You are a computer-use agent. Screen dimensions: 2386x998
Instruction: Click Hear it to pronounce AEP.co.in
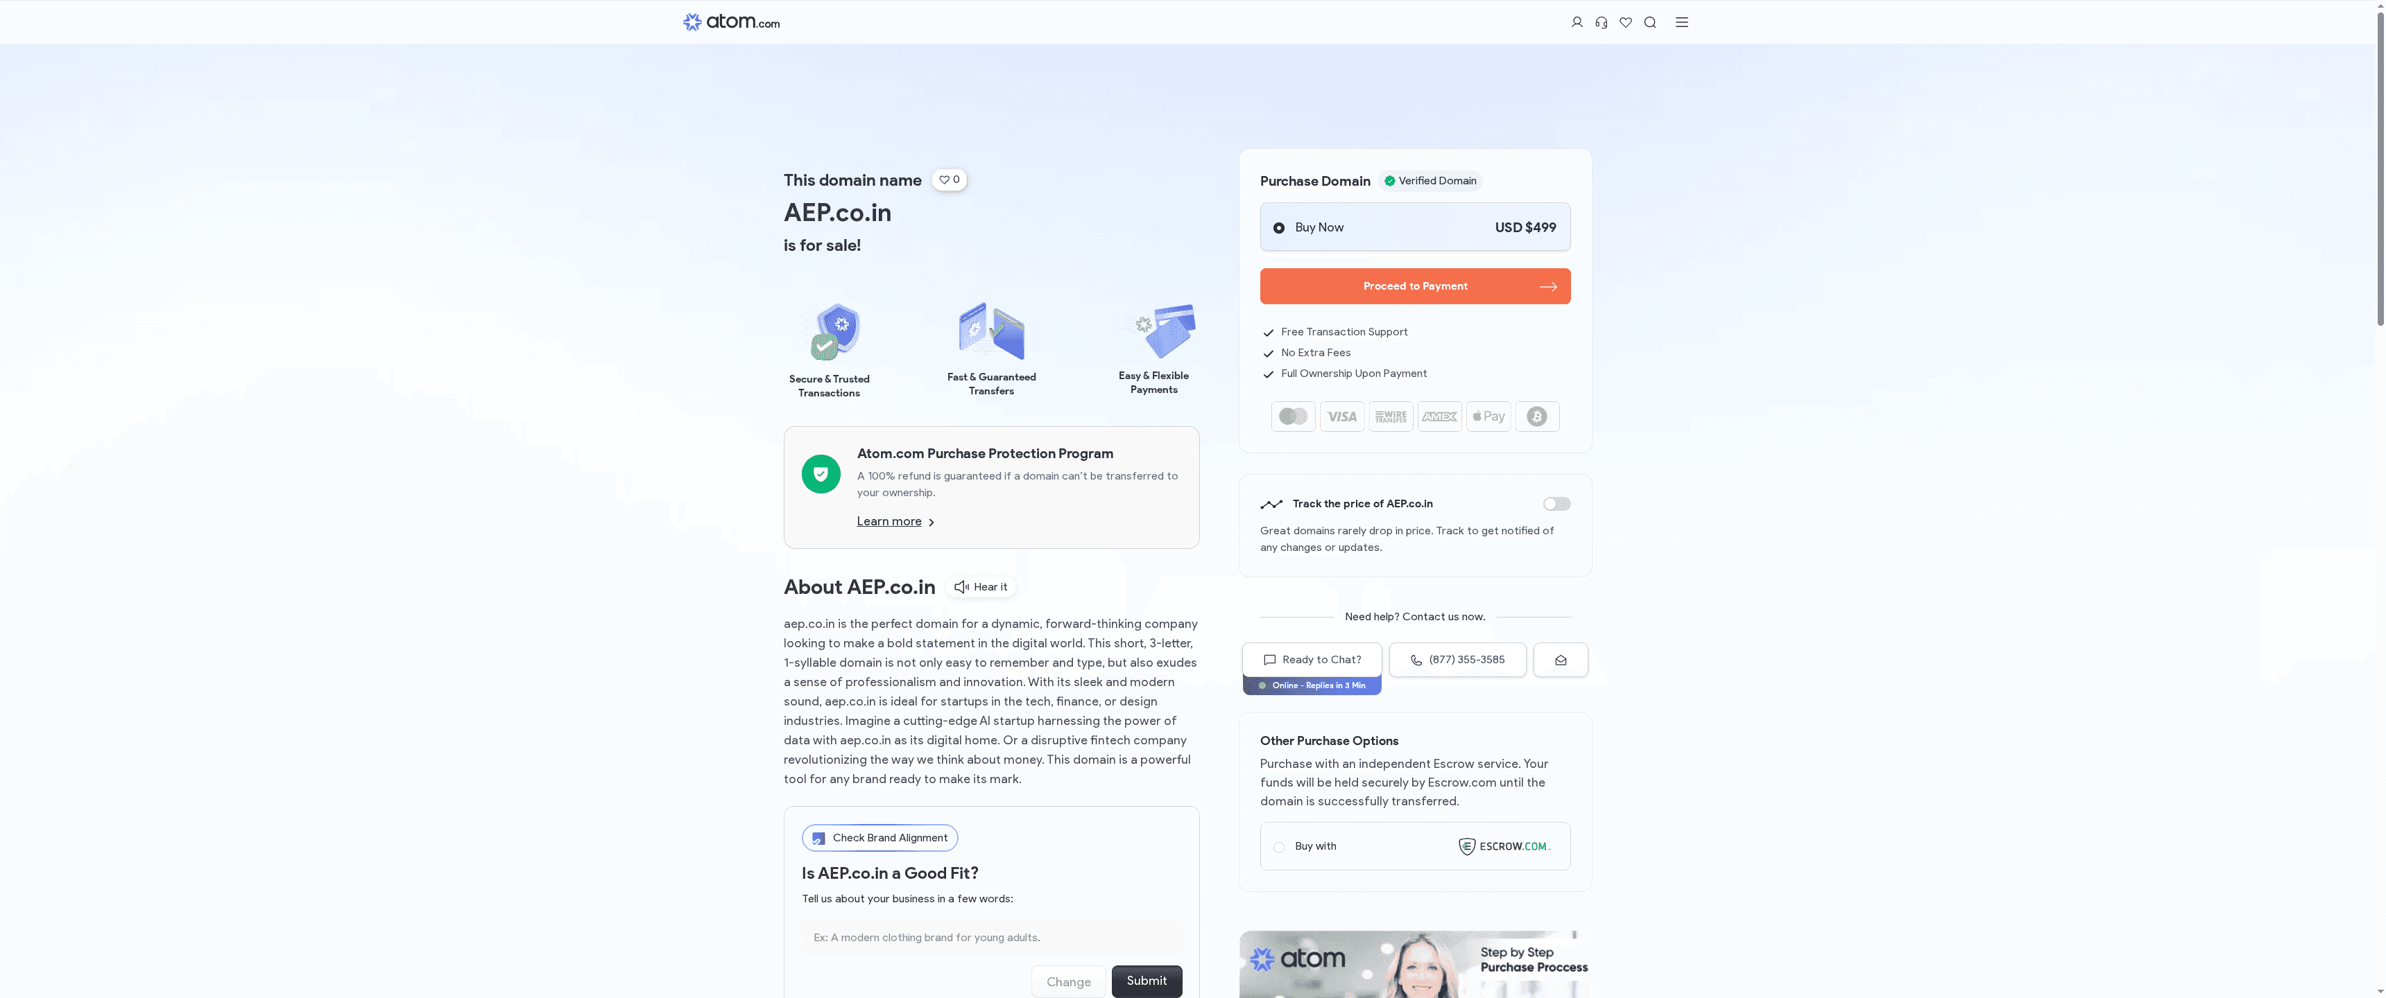[x=980, y=586]
